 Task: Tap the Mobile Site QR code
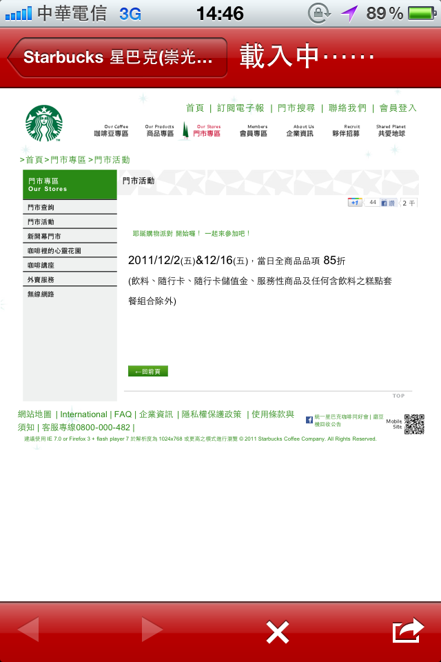tap(414, 424)
